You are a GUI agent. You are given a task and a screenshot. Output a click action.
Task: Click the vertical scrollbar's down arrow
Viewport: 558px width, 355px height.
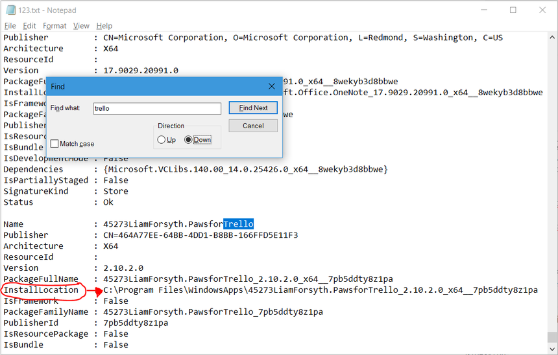(x=552, y=349)
